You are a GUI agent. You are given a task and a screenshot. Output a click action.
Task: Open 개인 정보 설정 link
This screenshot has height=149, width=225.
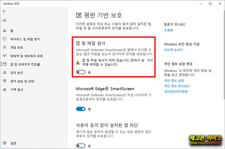pos(174,81)
